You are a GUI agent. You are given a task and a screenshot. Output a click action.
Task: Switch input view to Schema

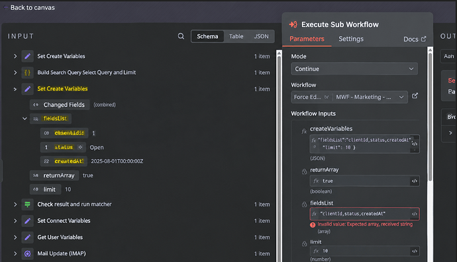click(207, 36)
